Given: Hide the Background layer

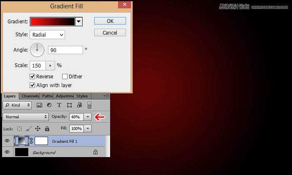Looking at the screenshot, I should (7, 152).
